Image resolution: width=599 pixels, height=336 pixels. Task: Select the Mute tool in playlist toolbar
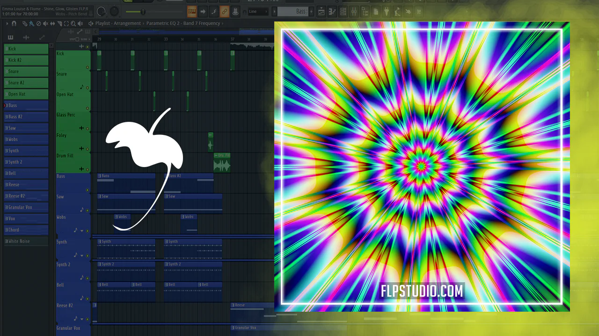(x=45, y=23)
